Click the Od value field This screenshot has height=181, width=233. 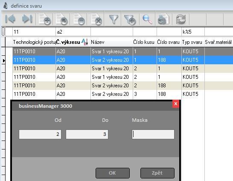[40, 134]
